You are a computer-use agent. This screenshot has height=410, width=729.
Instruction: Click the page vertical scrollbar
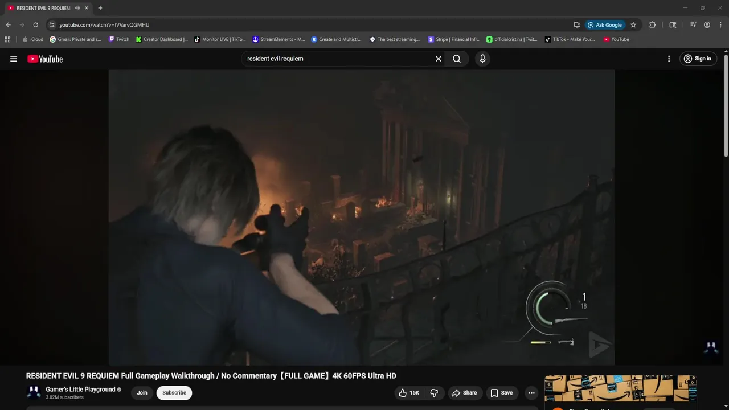point(726,105)
